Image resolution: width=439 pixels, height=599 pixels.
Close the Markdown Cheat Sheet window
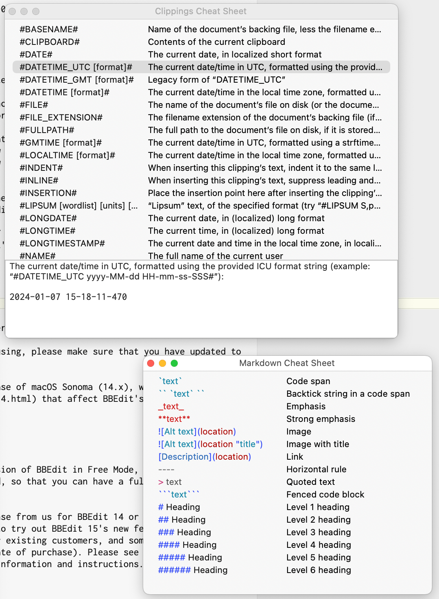[151, 363]
